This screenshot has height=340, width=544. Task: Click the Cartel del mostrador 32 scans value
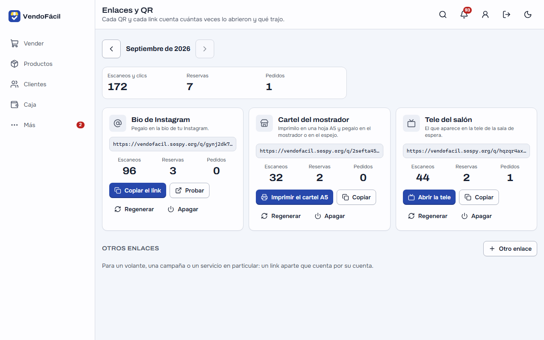point(276,178)
